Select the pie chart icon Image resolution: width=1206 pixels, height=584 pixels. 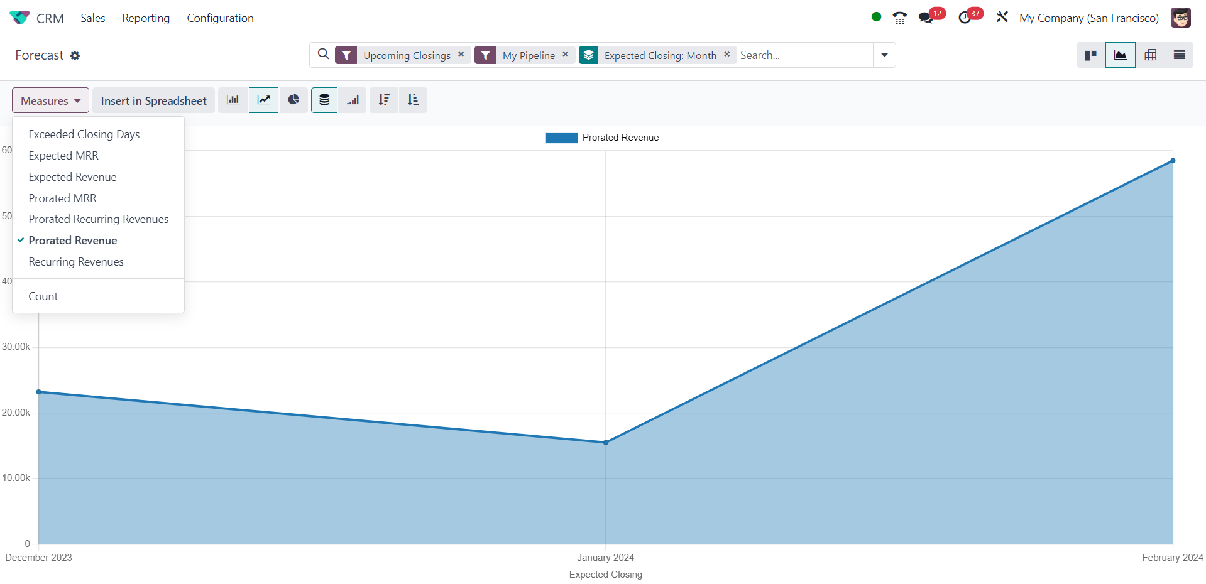pos(293,100)
